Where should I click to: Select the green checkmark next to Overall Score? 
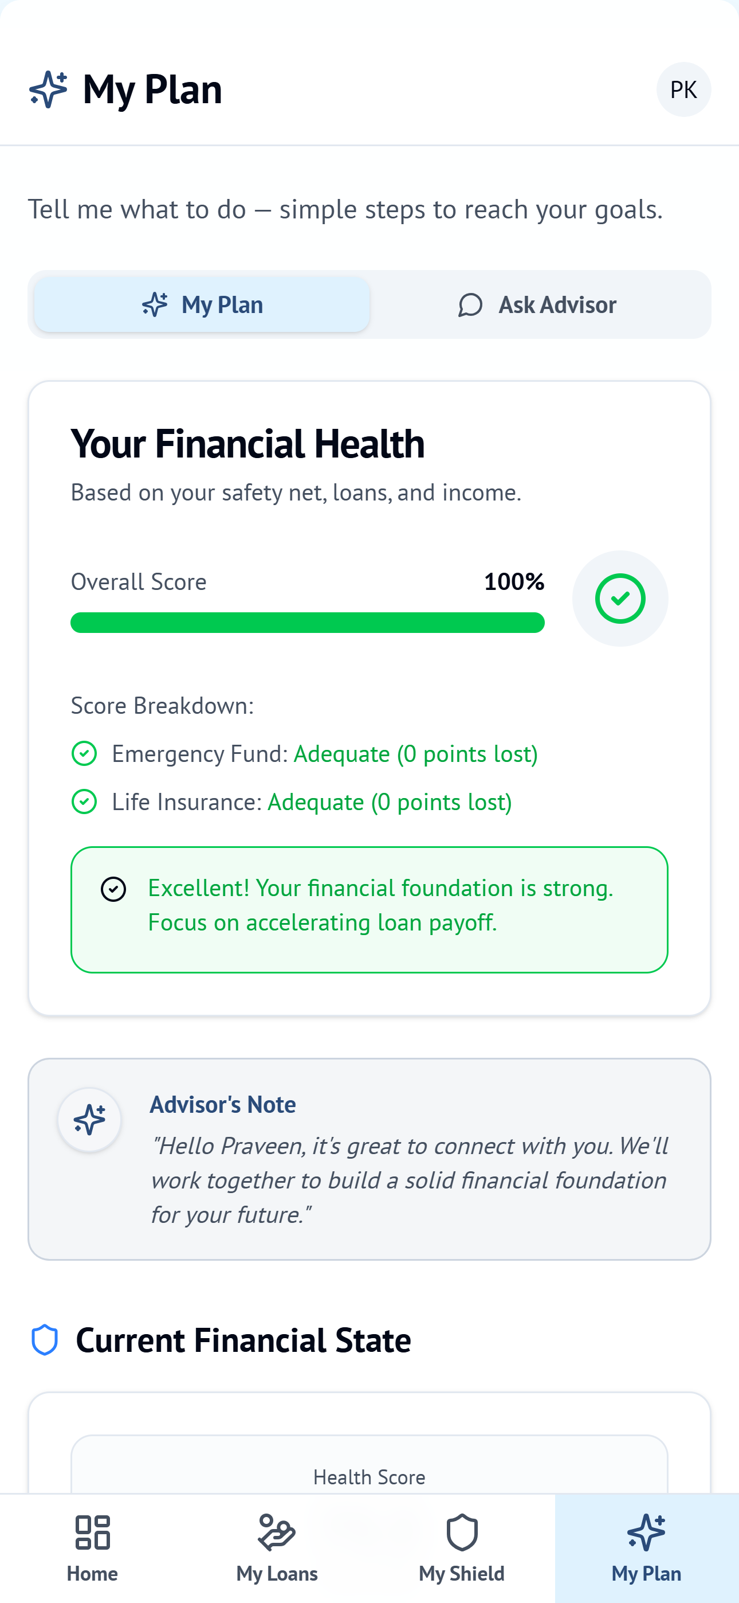pyautogui.click(x=620, y=597)
